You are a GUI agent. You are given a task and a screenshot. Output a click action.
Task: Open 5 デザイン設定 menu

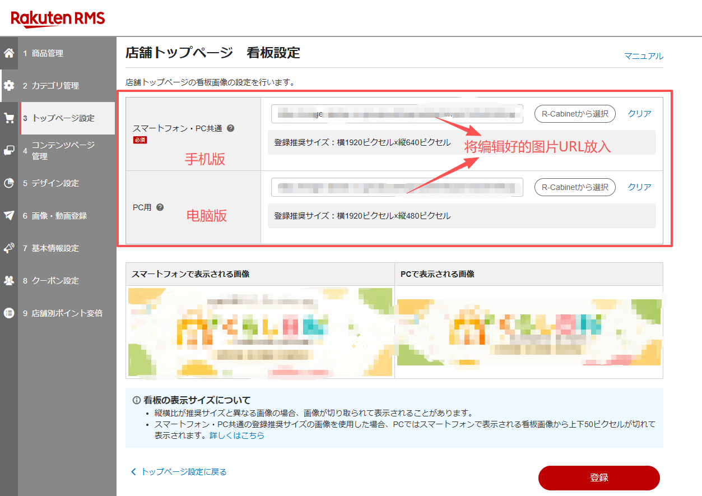click(67, 183)
